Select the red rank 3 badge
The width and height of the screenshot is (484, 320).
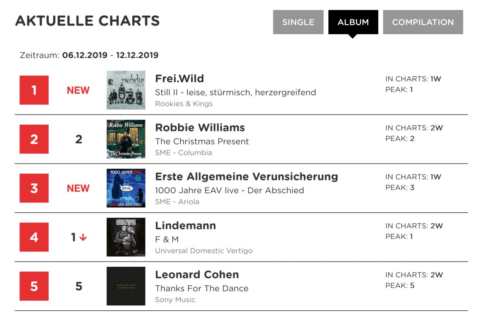pyautogui.click(x=34, y=188)
